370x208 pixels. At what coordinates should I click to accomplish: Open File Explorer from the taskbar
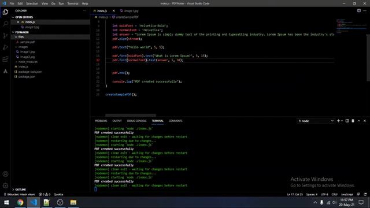73,202
